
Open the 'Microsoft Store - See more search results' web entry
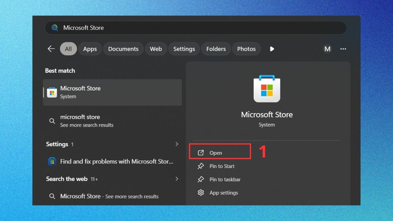pos(112,196)
